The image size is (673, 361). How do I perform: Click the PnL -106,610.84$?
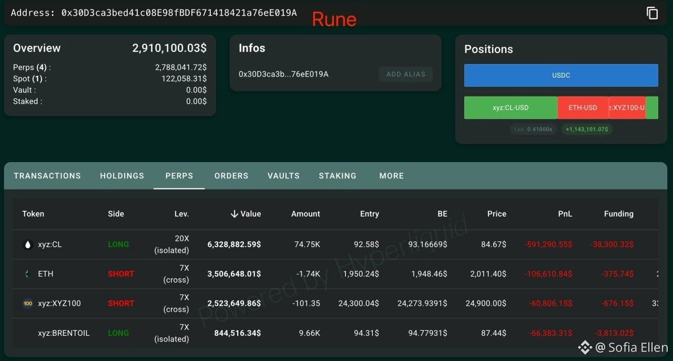[548, 274]
